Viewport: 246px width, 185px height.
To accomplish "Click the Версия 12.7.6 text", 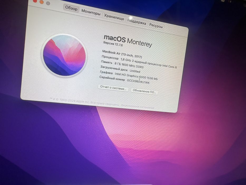I will (x=113, y=44).
